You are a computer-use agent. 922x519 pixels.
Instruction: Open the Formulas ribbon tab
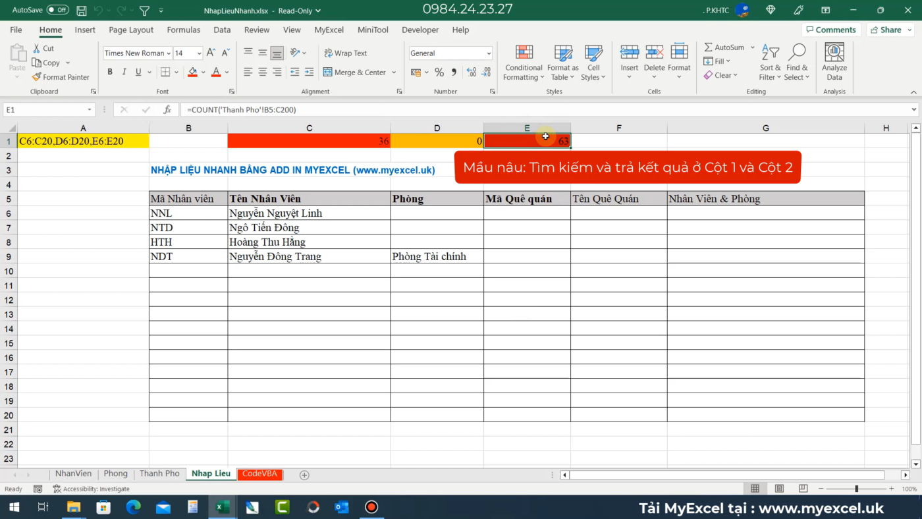183,30
